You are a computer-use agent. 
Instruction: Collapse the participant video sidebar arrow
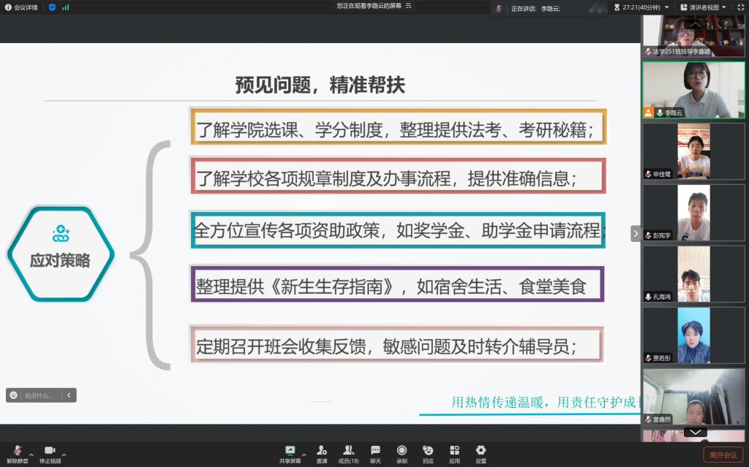coord(636,234)
